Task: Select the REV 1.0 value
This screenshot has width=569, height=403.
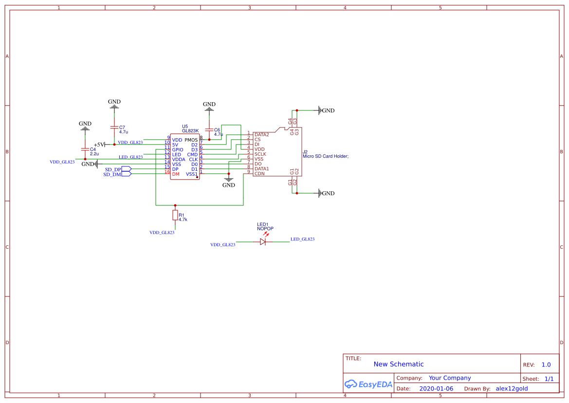Action: [546, 364]
